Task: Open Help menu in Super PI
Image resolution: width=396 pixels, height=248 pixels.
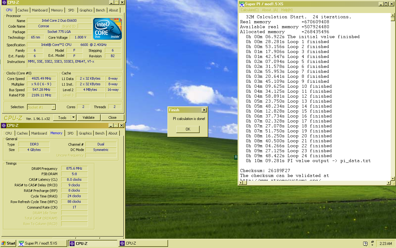Action: point(287,10)
